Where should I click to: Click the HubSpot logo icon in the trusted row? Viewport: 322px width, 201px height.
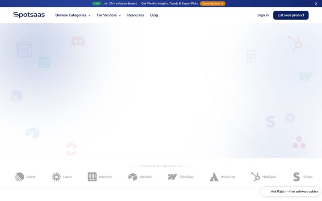(256, 177)
